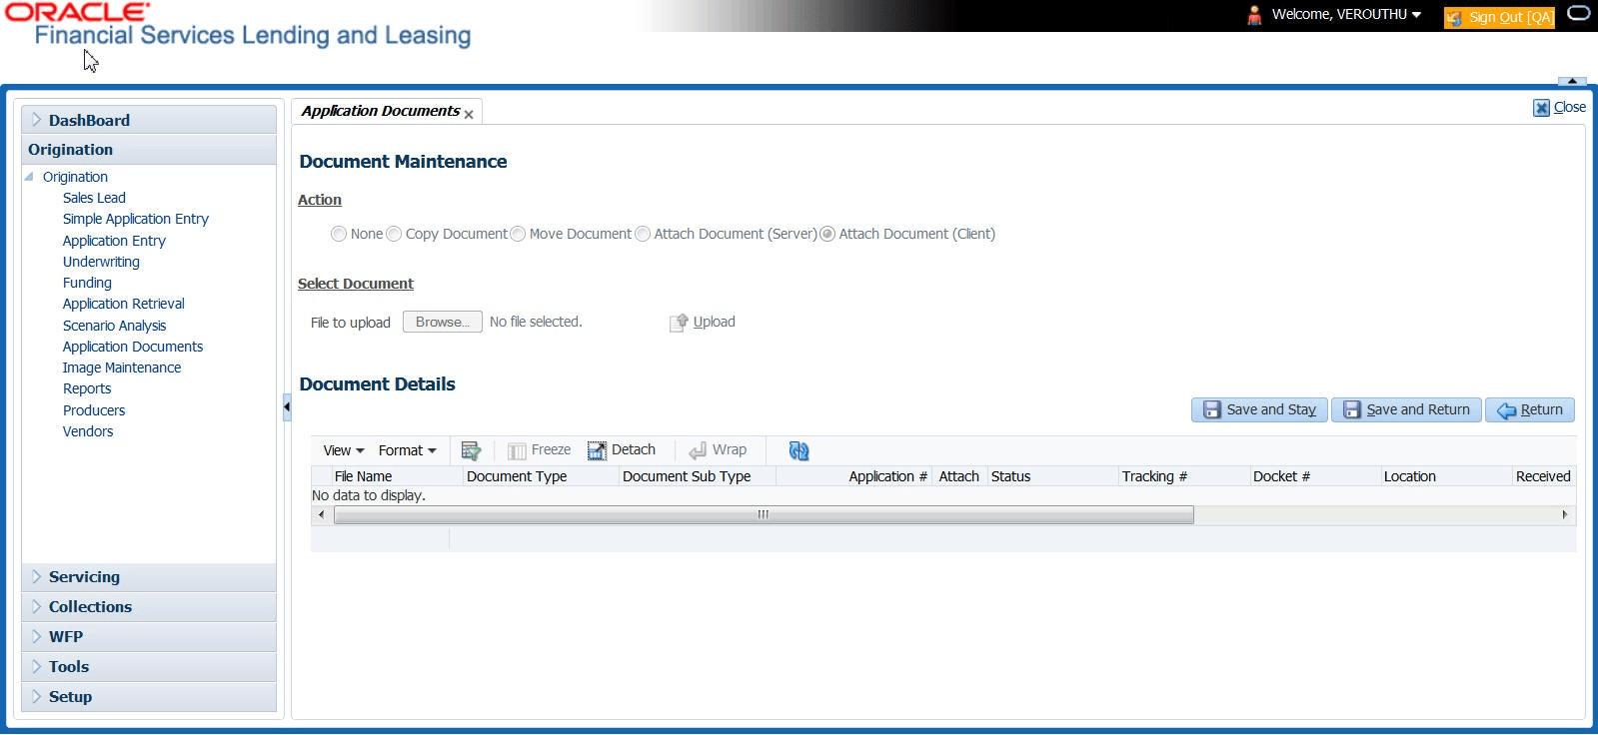The height and width of the screenshot is (735, 1598).
Task: Open the View dropdown menu
Action: click(343, 450)
